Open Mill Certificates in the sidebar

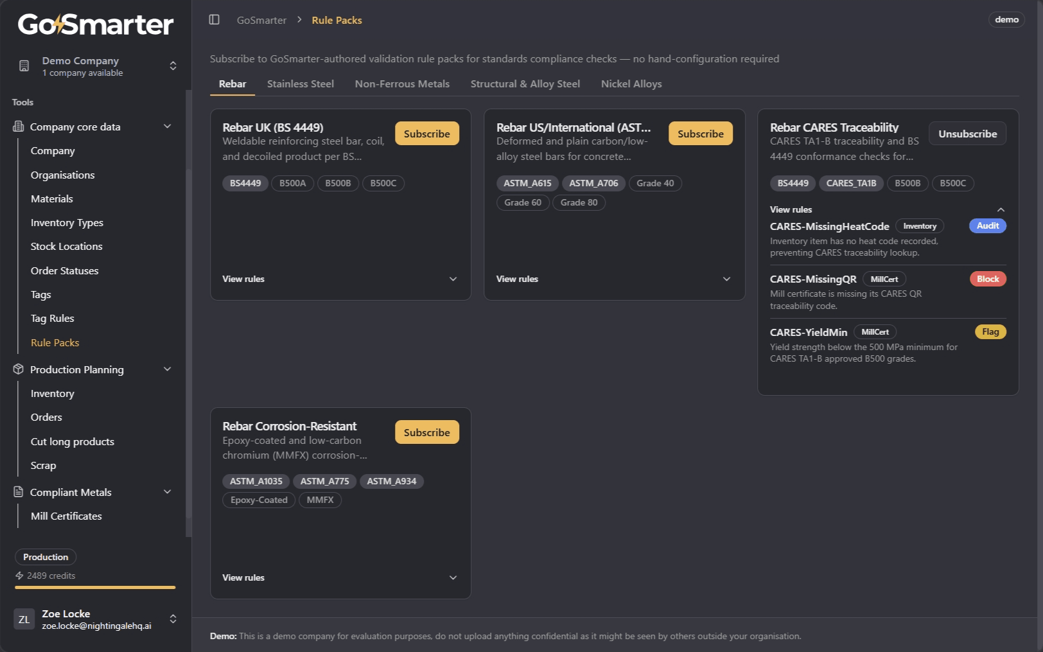pyautogui.click(x=66, y=516)
